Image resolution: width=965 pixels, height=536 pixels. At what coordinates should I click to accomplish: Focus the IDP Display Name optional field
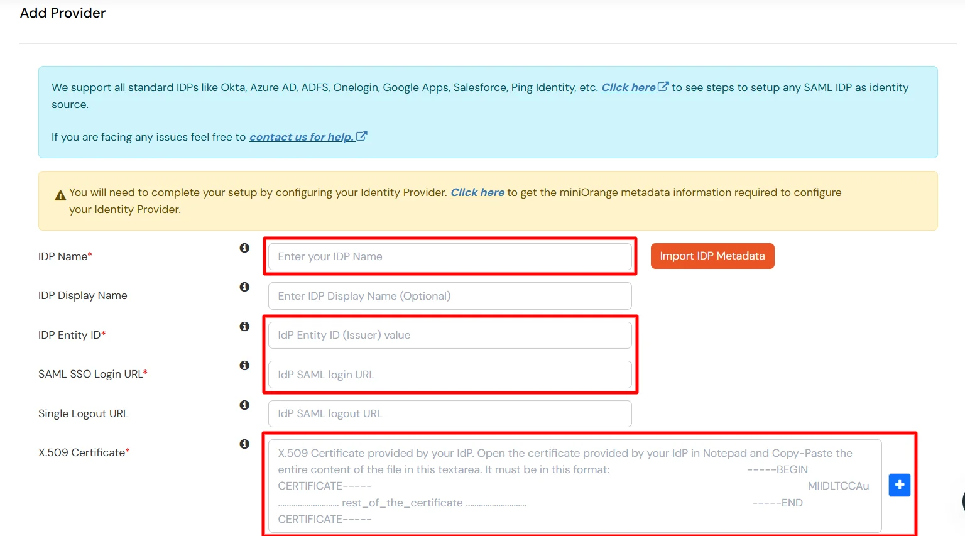(450, 296)
